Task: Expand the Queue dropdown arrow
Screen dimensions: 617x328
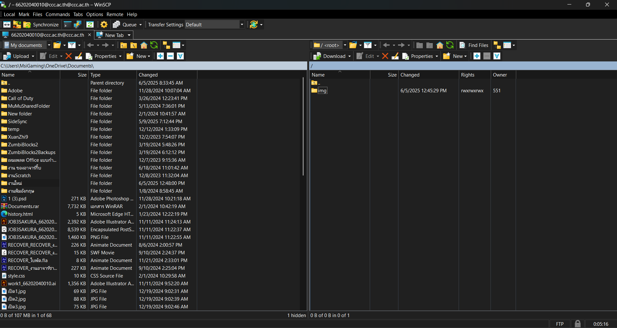Action: (x=140, y=25)
